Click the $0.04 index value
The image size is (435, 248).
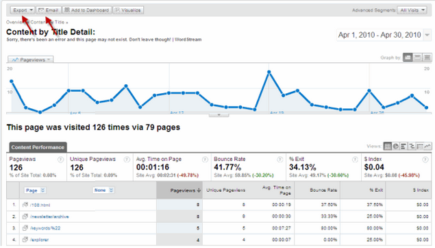374,167
